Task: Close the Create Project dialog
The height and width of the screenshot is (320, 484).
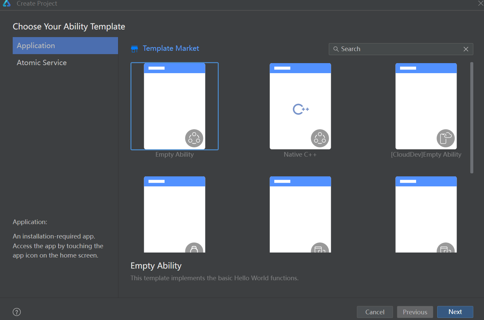Action: click(481, 3)
